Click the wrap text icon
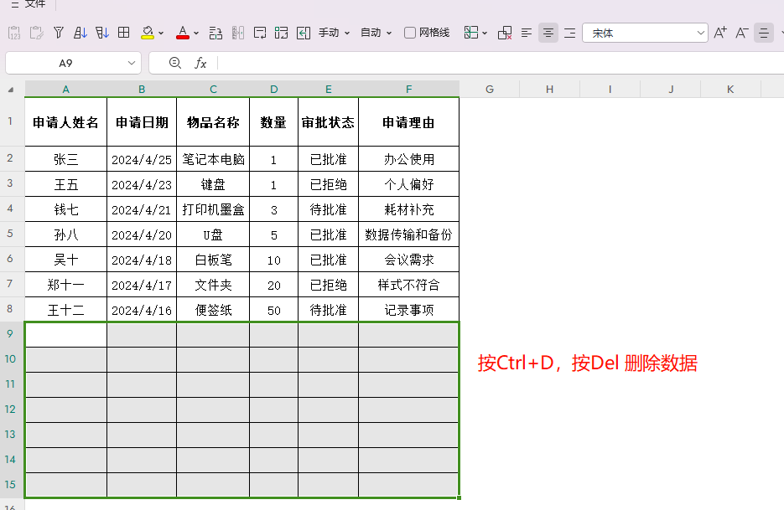784x510 pixels. pos(259,33)
